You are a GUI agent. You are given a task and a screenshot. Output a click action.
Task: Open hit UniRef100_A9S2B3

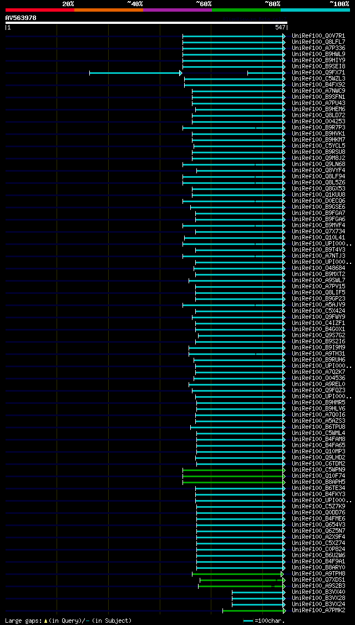pyautogui.click(x=318, y=586)
